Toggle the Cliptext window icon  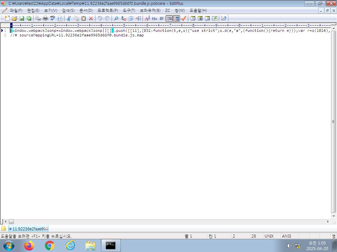(x=200, y=18)
